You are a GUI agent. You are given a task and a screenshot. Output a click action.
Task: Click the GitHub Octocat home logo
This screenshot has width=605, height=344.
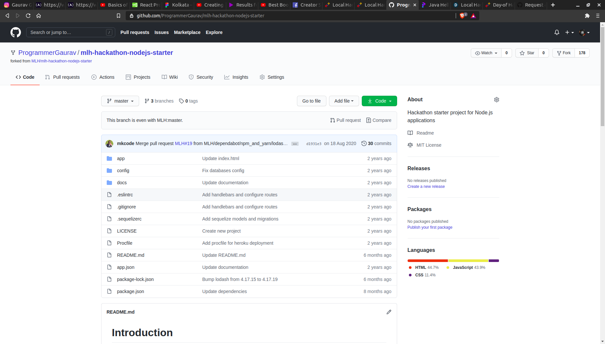coord(16,32)
